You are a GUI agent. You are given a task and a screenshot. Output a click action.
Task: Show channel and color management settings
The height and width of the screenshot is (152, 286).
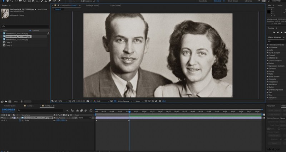tap(94, 101)
